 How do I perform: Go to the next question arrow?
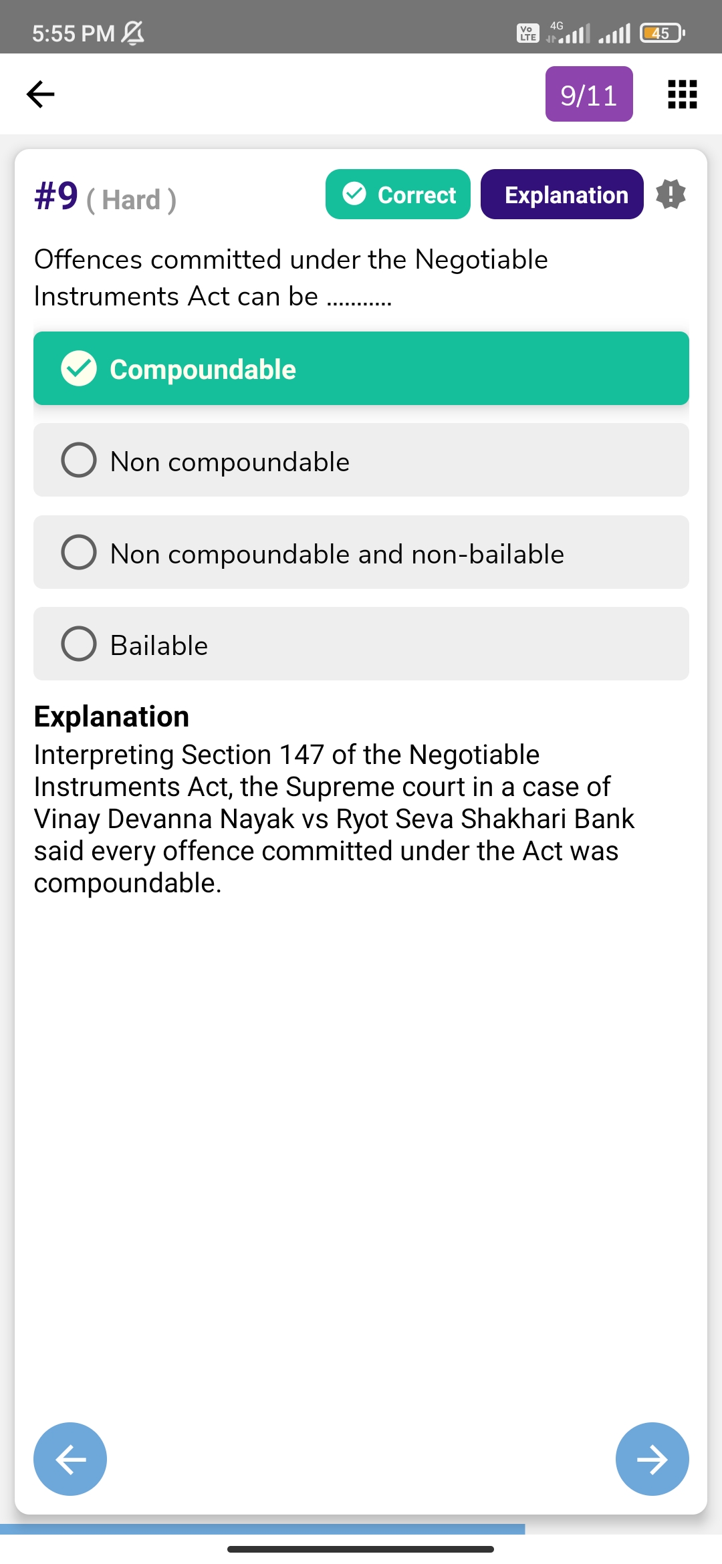tap(652, 1458)
